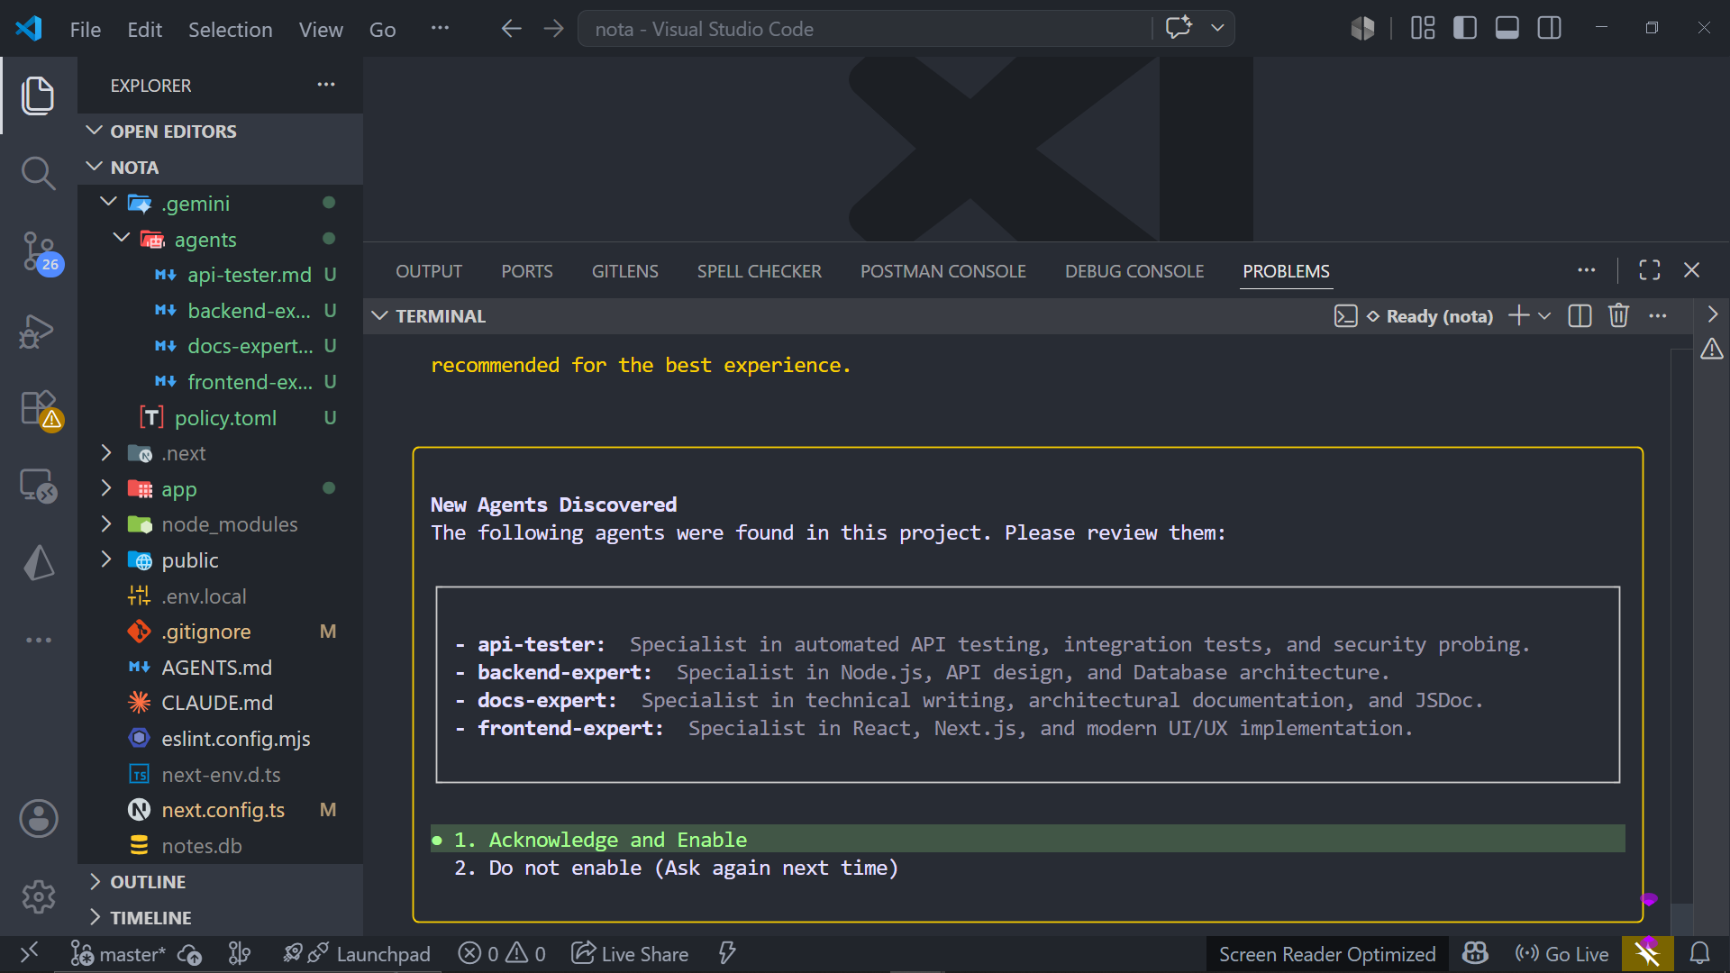Expand the OUTLINE section
Screen dimensions: 1730x973
click(x=220, y=882)
